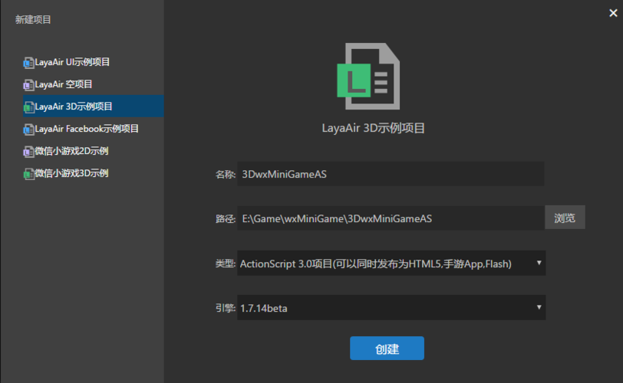
Task: Close the 新建项目 dialog
Action: (x=614, y=13)
